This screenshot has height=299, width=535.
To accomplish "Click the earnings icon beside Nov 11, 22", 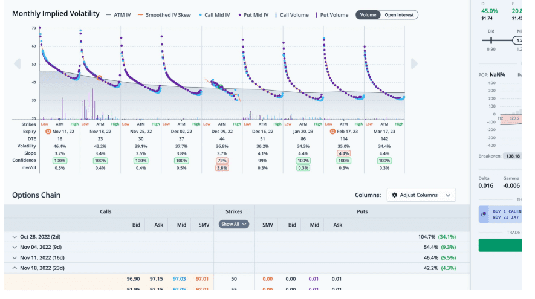I will (48, 131).
